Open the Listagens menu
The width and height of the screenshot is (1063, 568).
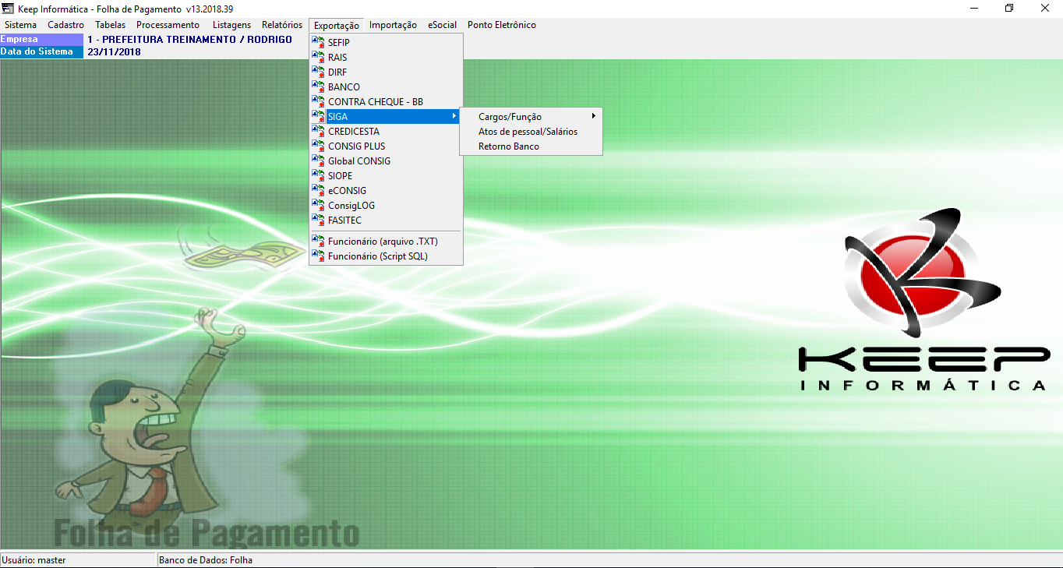point(231,25)
